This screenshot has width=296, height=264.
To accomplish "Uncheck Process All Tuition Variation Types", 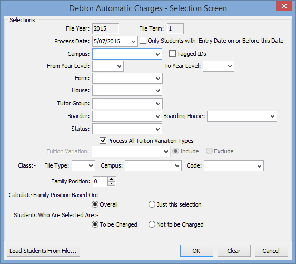I will [x=103, y=141].
